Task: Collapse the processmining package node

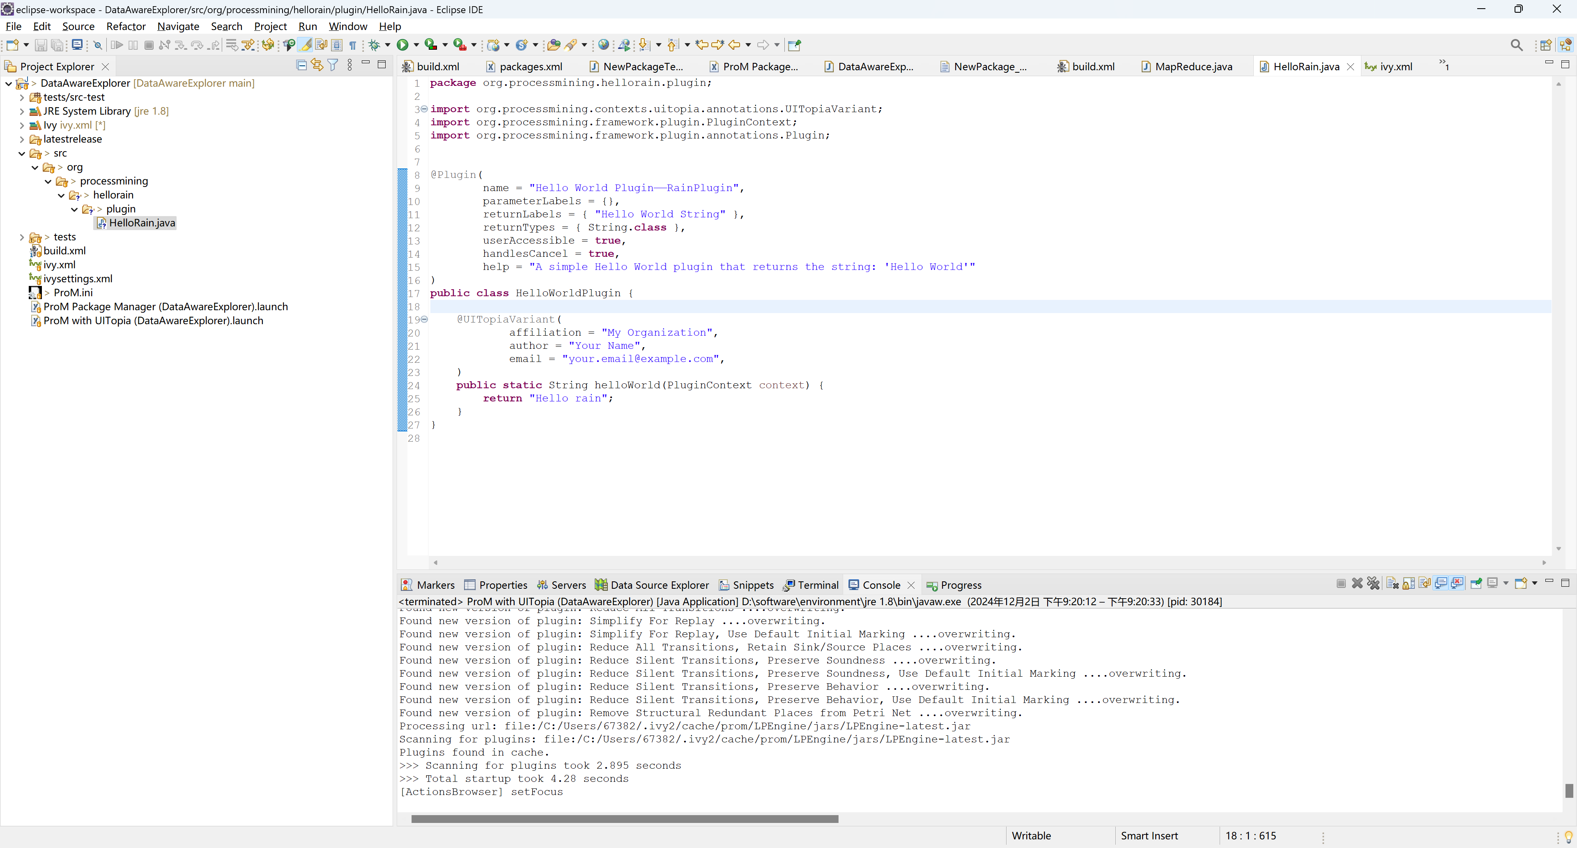Action: 48,181
